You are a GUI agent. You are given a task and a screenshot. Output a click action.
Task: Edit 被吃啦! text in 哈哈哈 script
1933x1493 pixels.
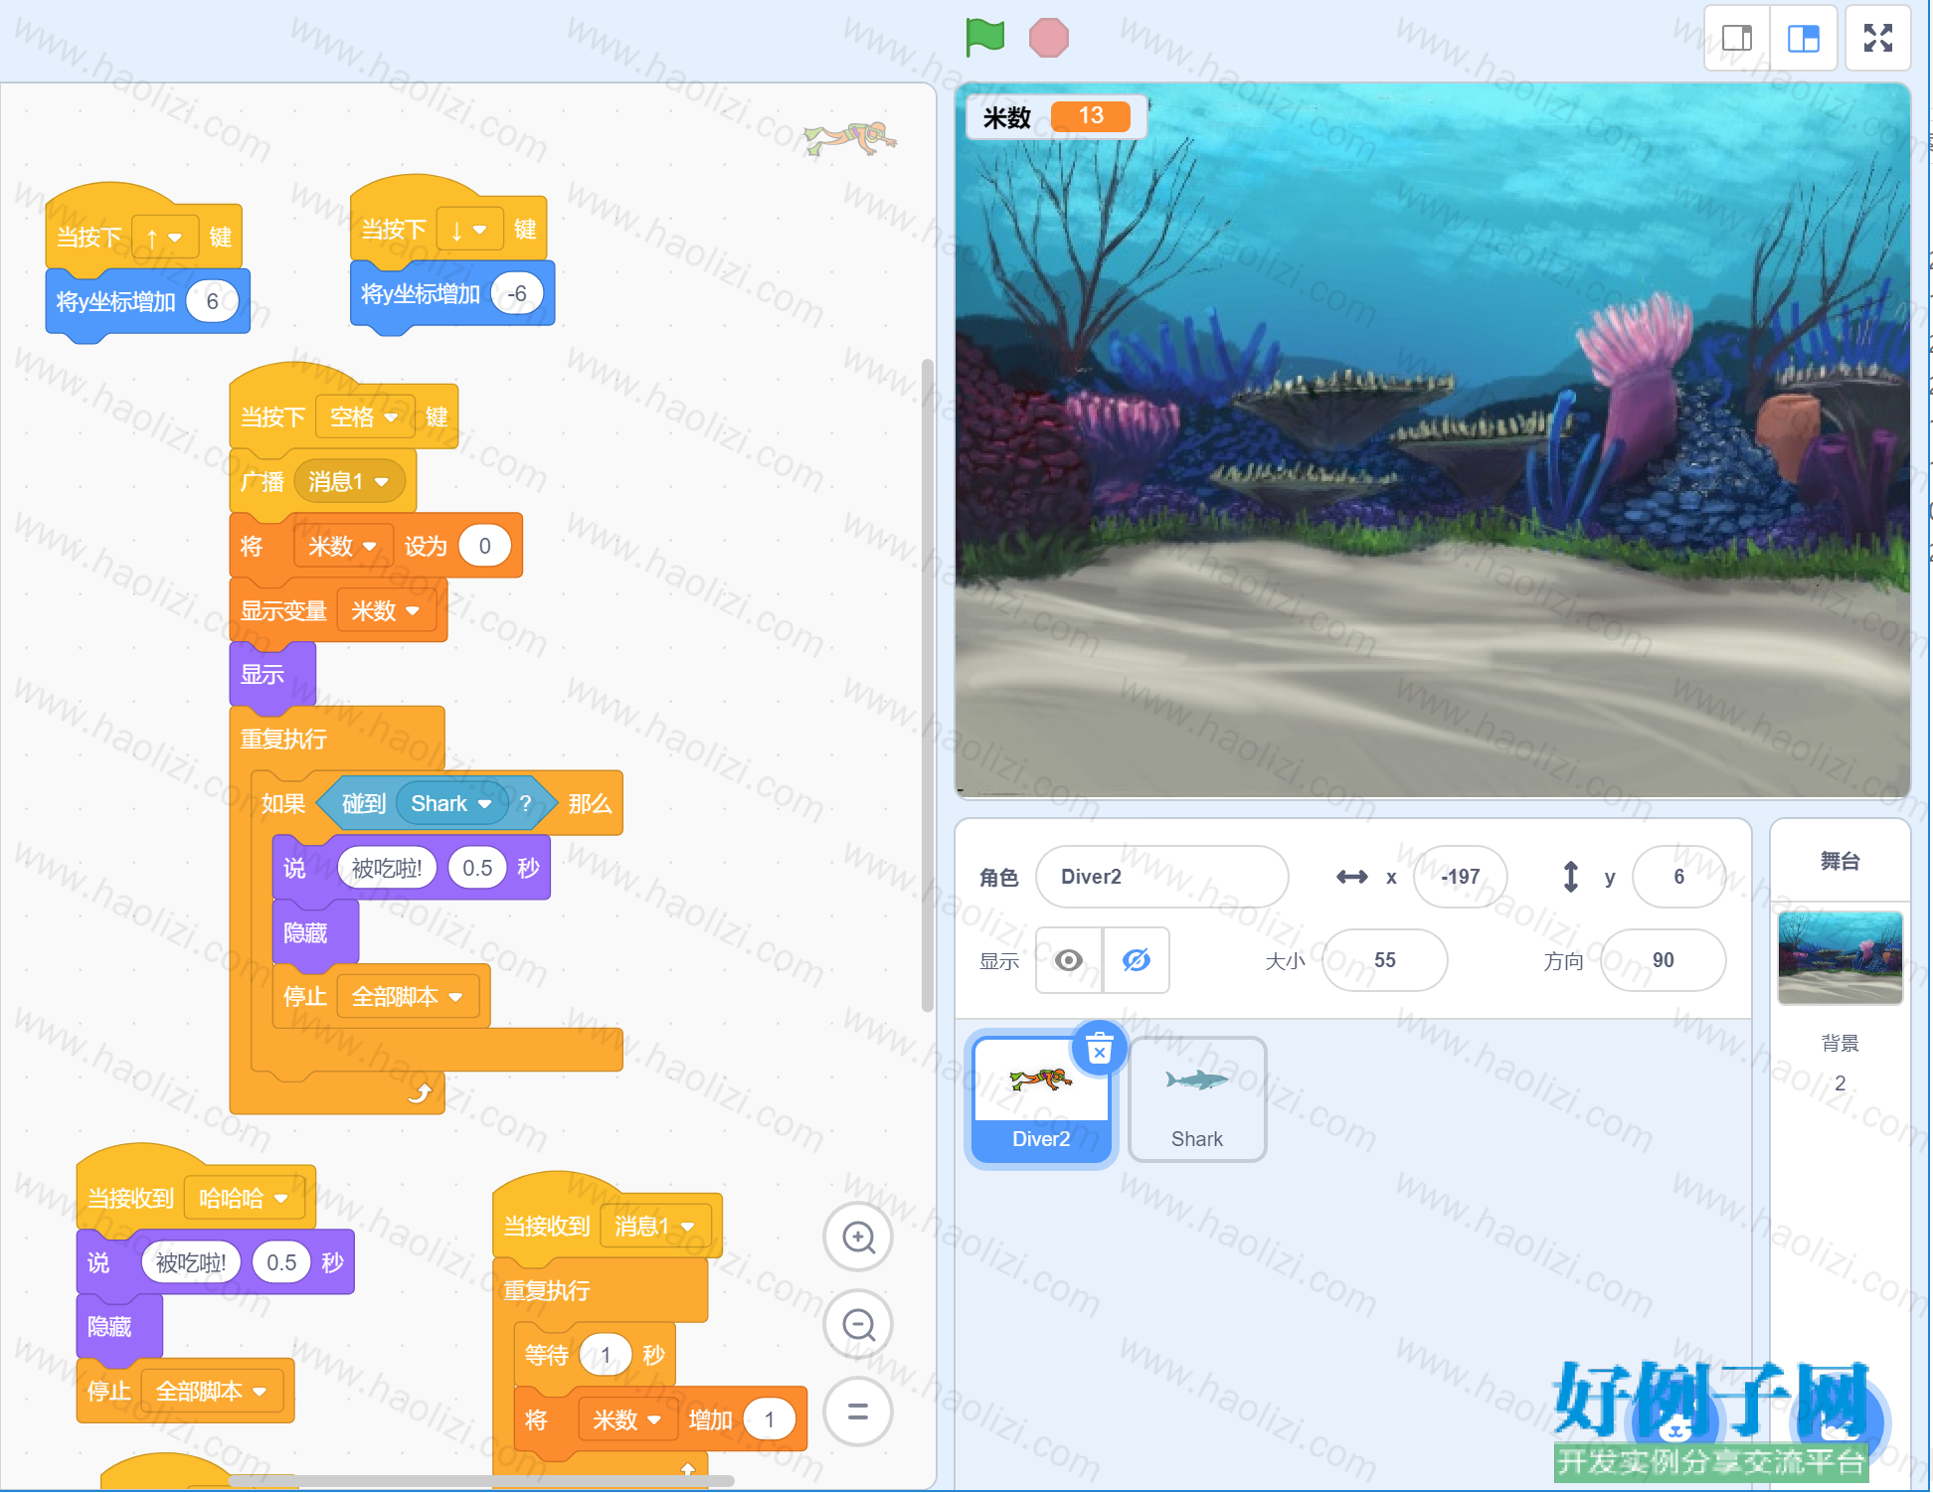pos(191,1262)
